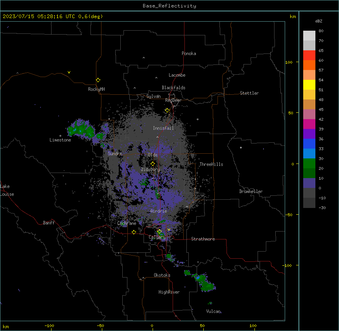This screenshot has height=331, width=339.
Task: Click the yellow diamond marker above RockyMH
Action: pyautogui.click(x=98, y=80)
